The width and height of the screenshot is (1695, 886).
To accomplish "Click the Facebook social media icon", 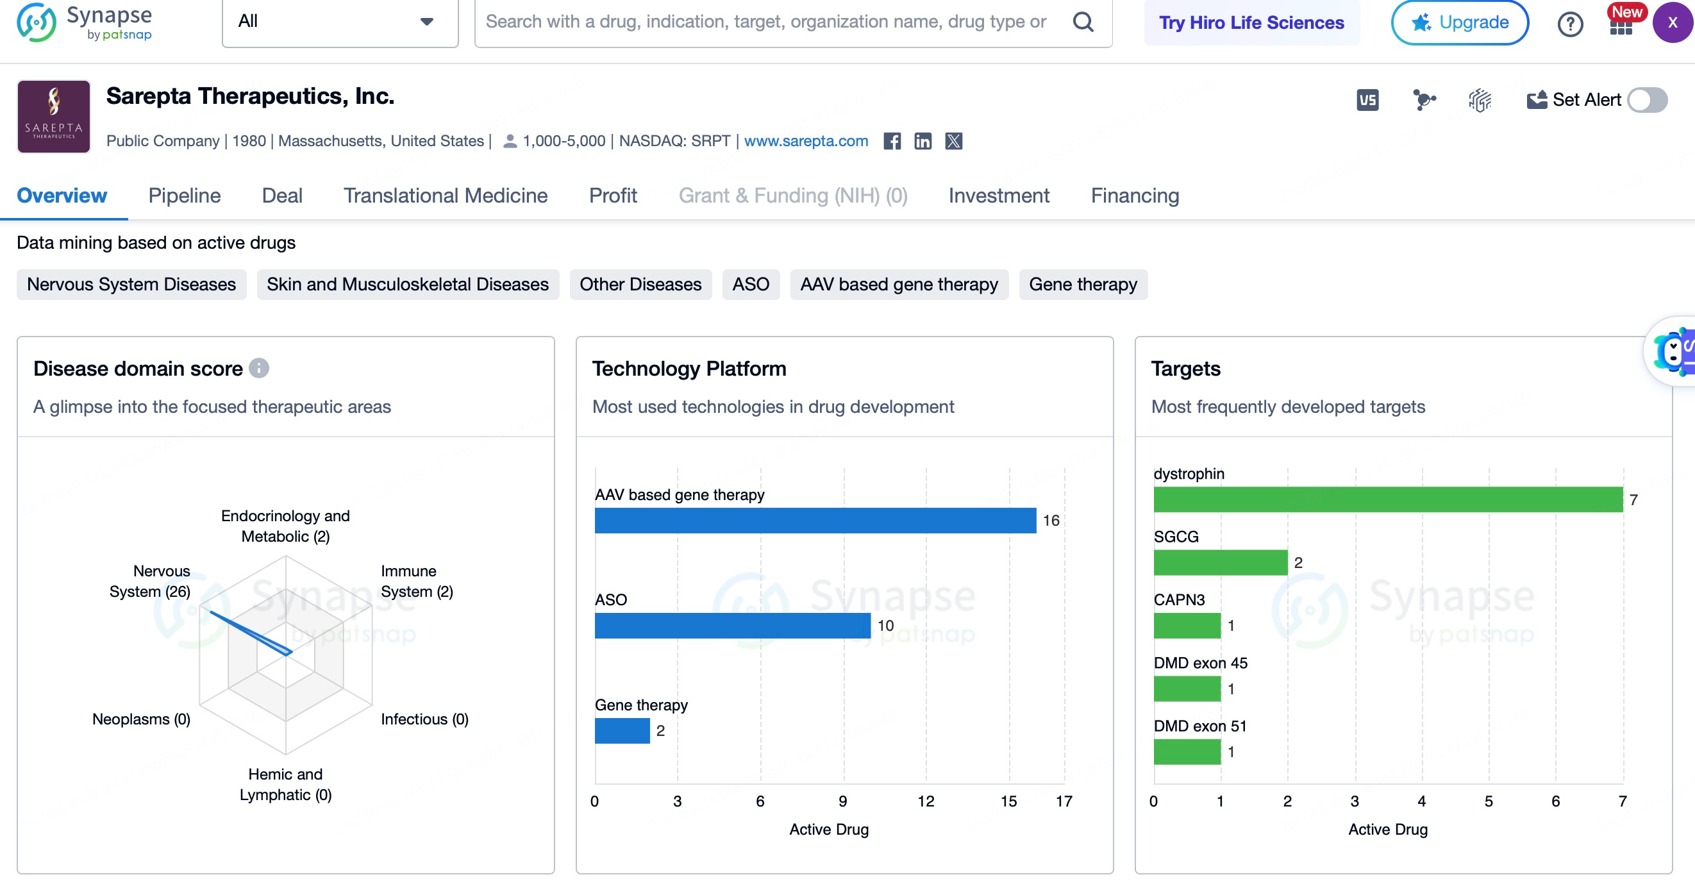I will (x=892, y=141).
